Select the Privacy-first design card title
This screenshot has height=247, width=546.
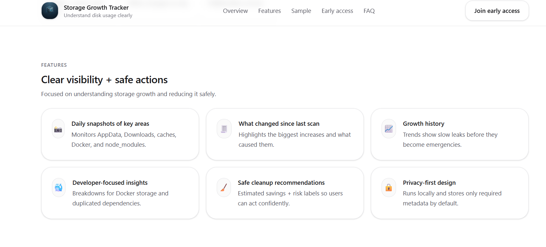tap(429, 183)
